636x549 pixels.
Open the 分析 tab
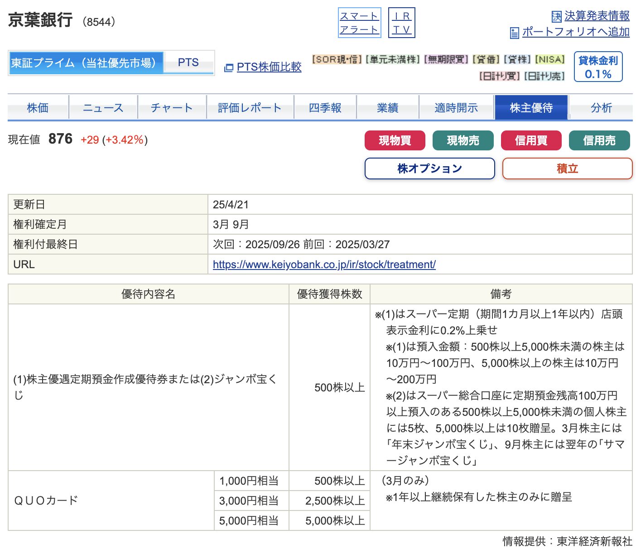tap(601, 108)
